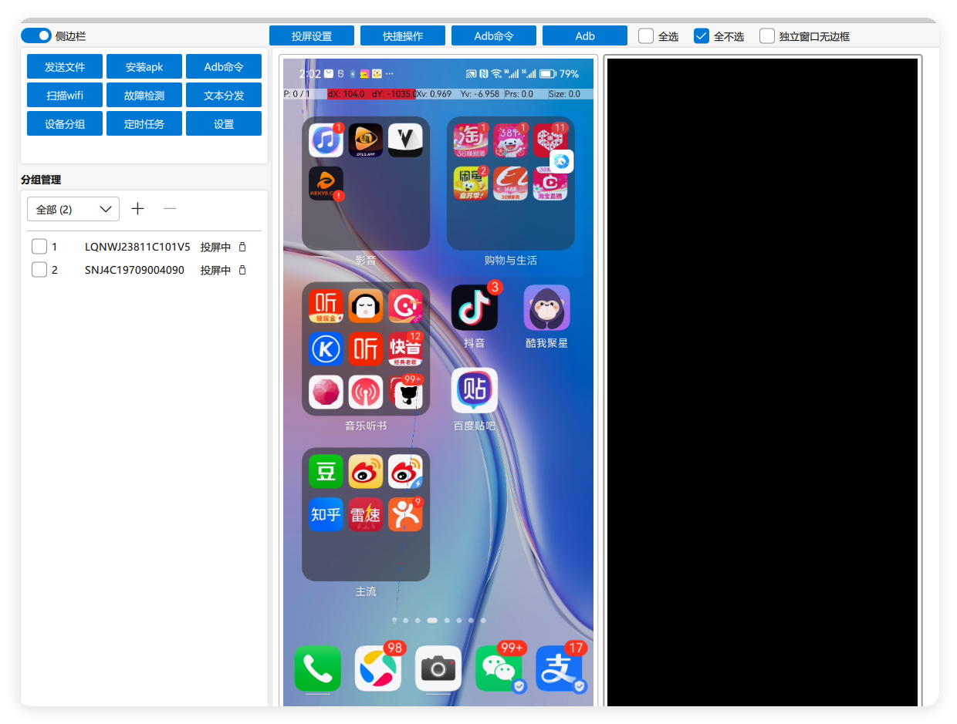Open the 酷我聚星 gorilla app icon
957x724 pixels.
(546, 308)
